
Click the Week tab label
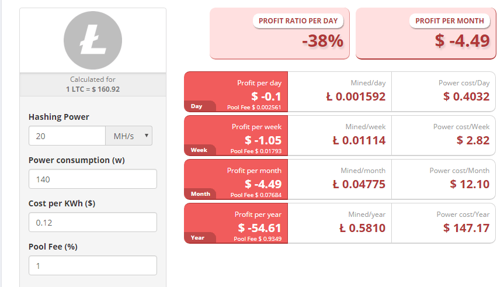(x=199, y=150)
